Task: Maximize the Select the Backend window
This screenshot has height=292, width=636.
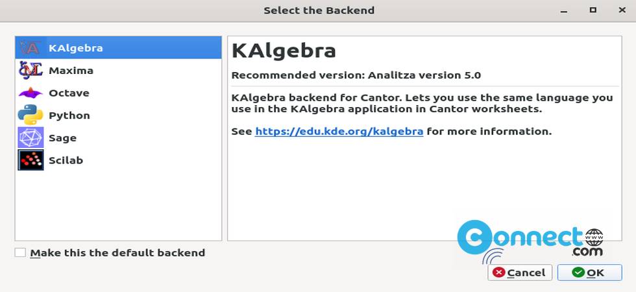Action: click(593, 10)
